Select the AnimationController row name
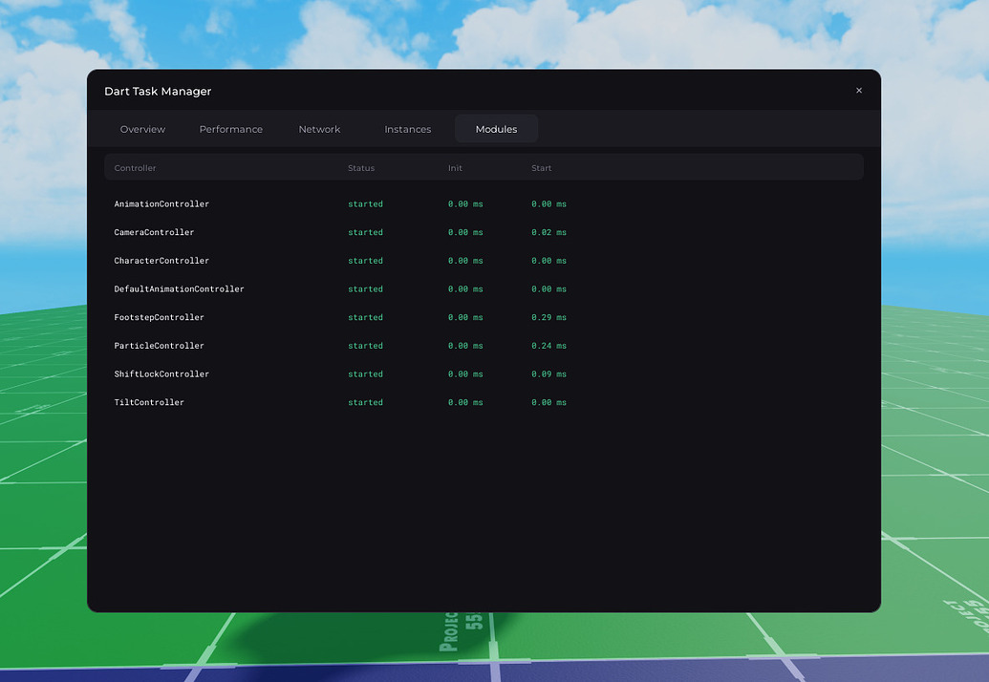This screenshot has width=989, height=682. [x=161, y=204]
